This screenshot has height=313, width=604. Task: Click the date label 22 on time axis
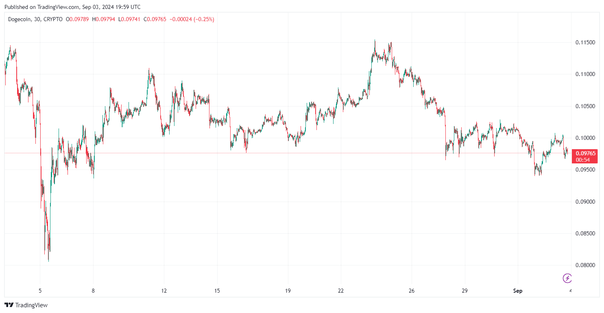pyautogui.click(x=341, y=291)
